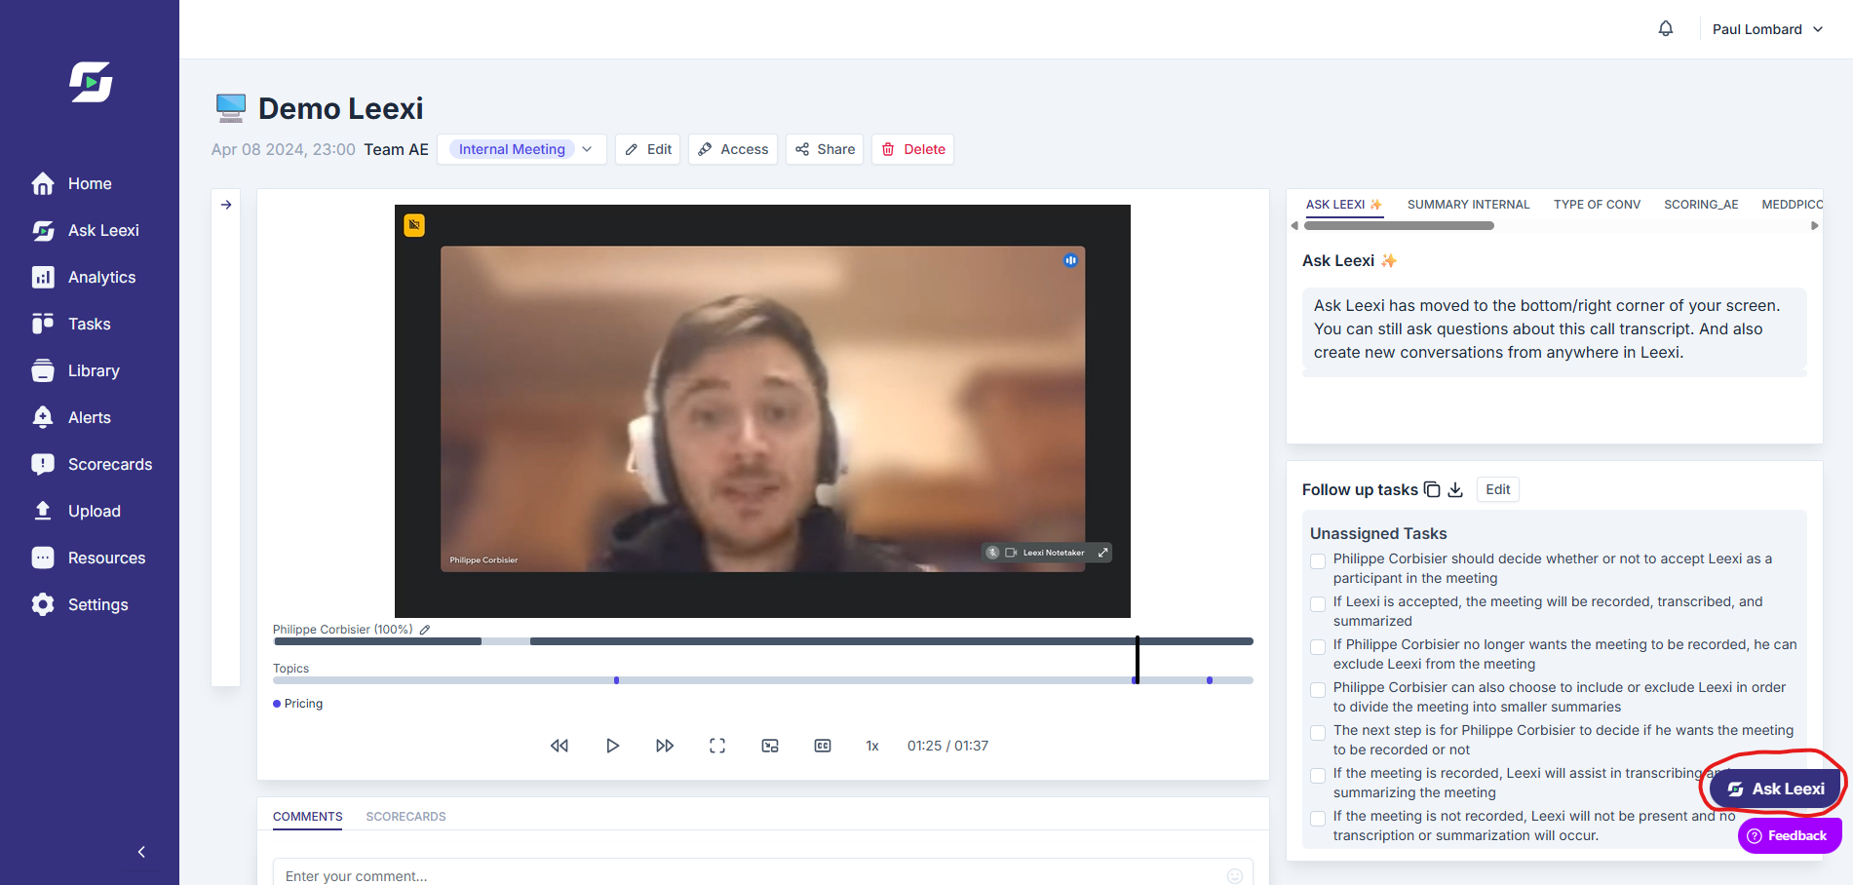Switch to the SUMMARY INTERNAL tab
1853x885 pixels.
click(1468, 205)
